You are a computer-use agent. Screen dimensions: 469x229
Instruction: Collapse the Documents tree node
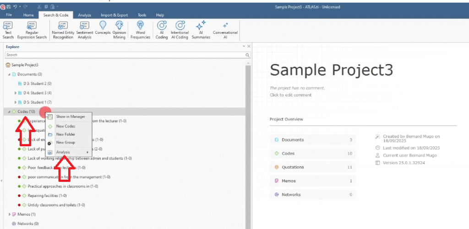tap(9, 74)
